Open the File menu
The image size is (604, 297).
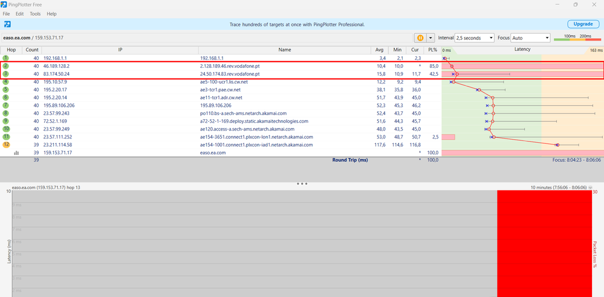(7, 13)
